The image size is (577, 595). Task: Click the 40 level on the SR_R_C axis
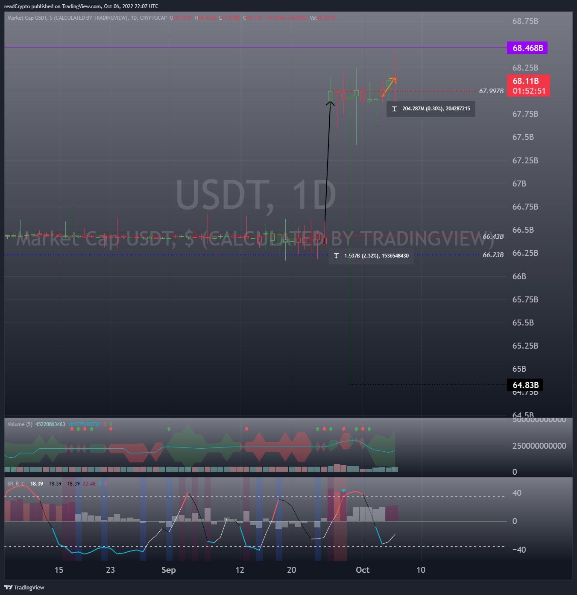click(517, 493)
